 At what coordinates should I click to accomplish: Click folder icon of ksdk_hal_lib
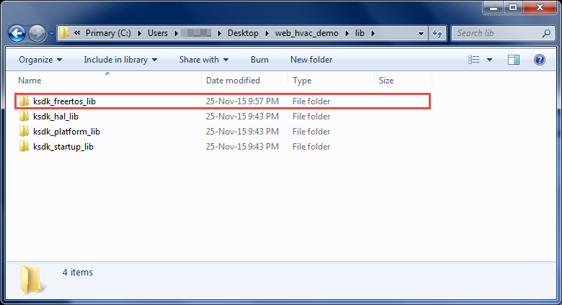pyautogui.click(x=24, y=117)
